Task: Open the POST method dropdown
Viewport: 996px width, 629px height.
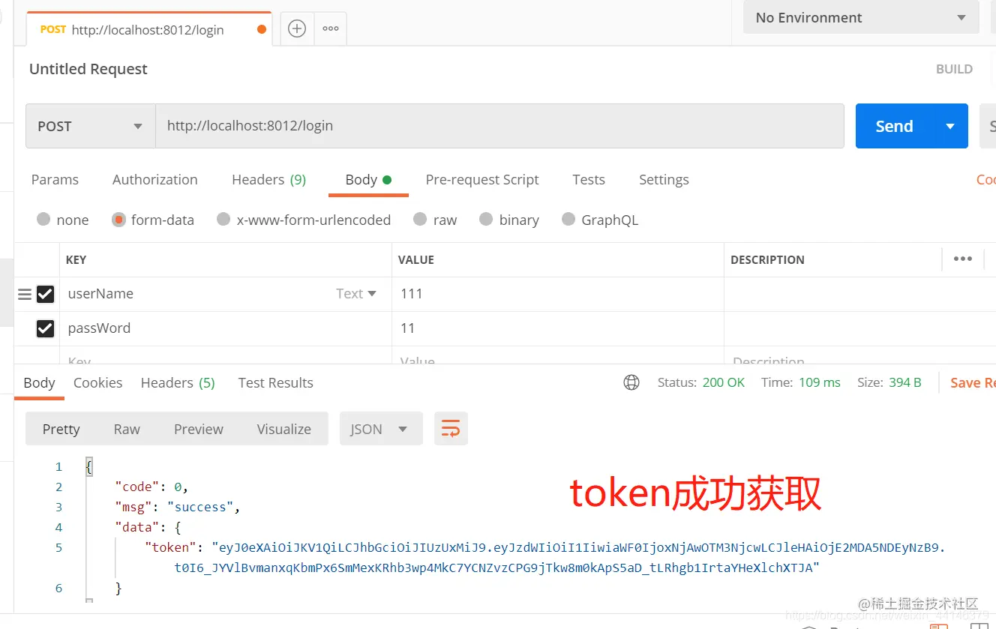Action: click(91, 126)
